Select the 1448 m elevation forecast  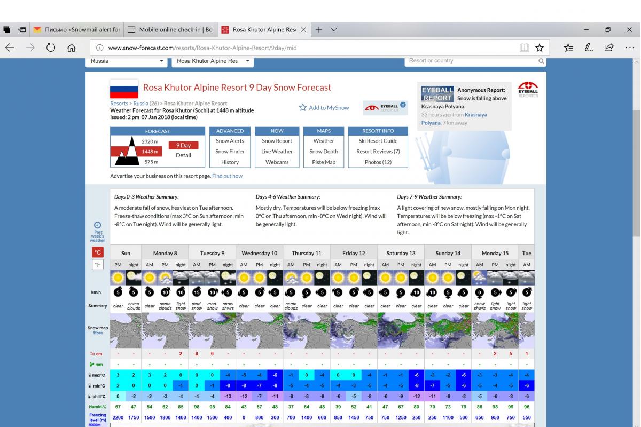tap(150, 152)
